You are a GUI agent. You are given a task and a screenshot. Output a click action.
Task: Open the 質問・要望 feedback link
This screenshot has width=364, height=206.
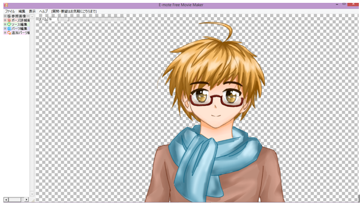click(74, 11)
